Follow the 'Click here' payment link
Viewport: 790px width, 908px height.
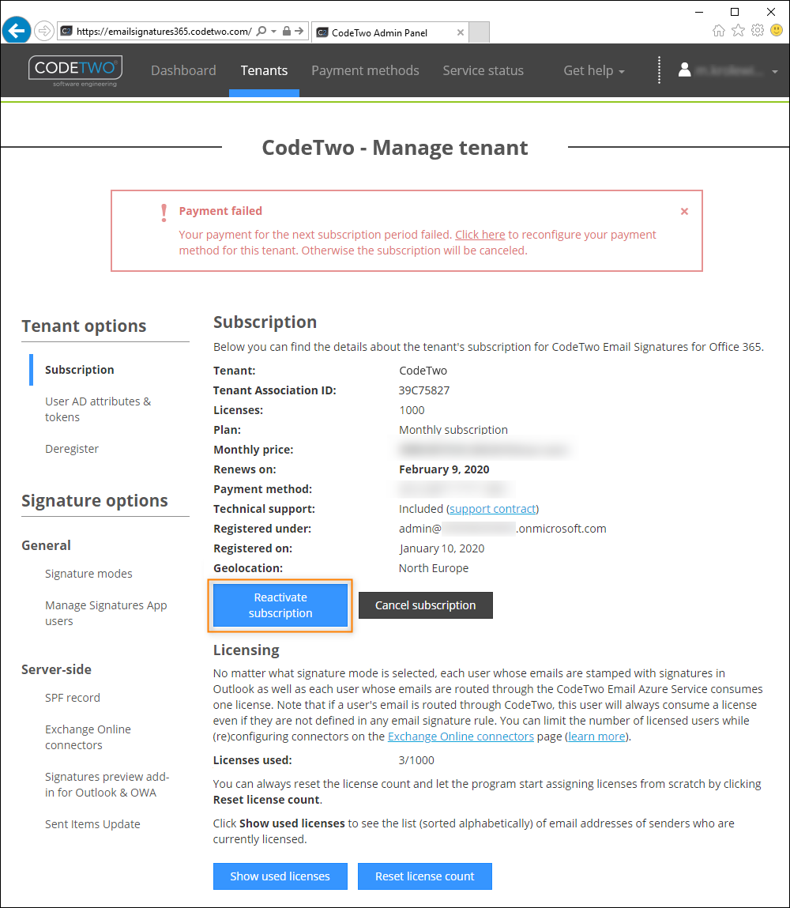pos(480,235)
